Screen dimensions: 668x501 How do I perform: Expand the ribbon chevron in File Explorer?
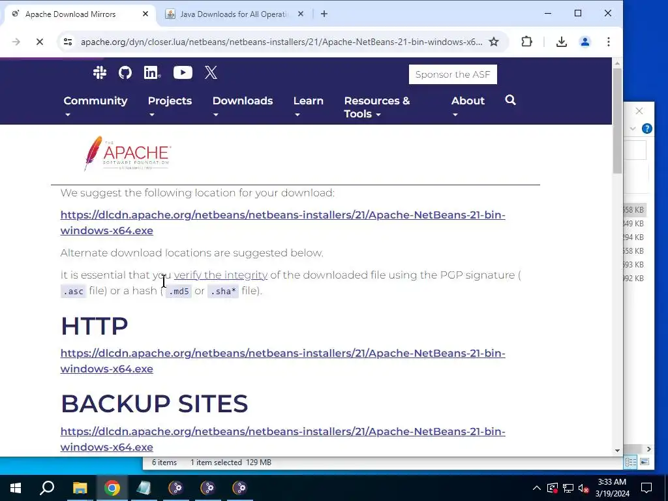coord(633,129)
